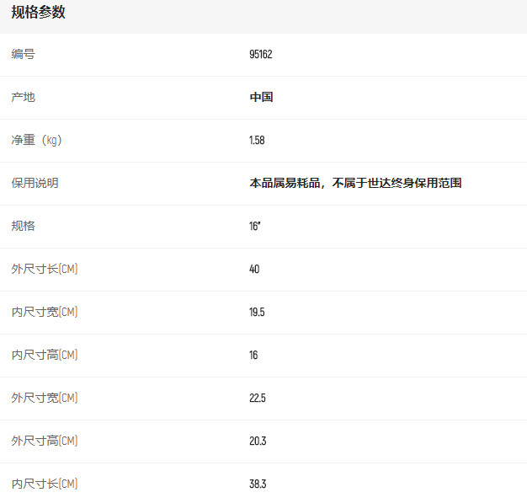The image size is (527, 503).
Task: Select the 外尺寸高(CM) label
Action: 45,441
